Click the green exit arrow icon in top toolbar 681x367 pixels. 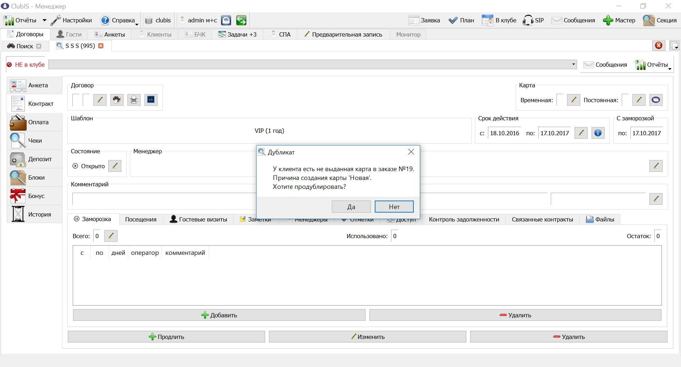point(241,20)
